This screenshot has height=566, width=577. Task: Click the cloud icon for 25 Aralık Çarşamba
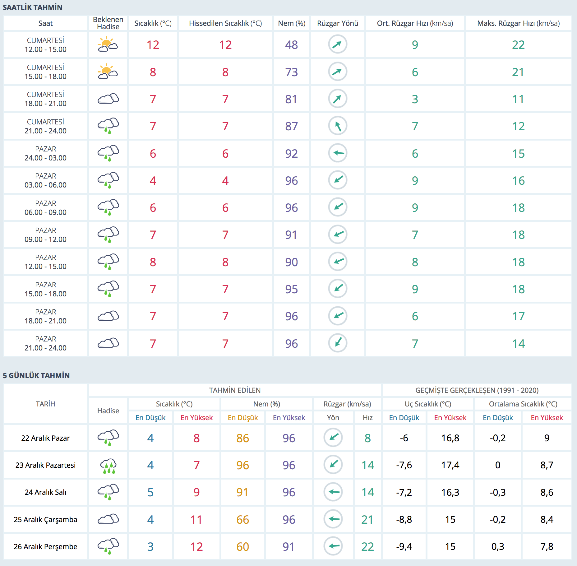pos(108,519)
